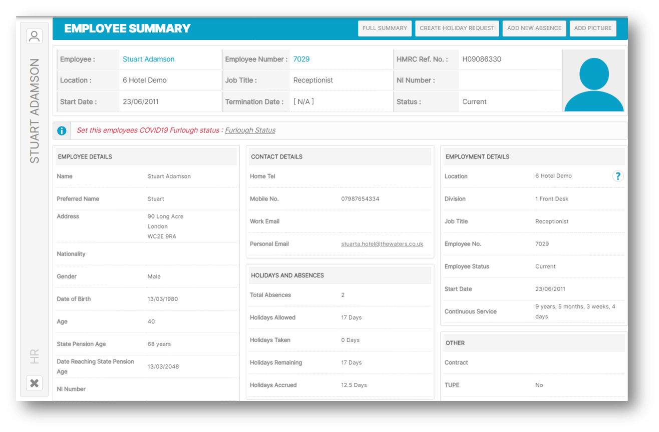The height and width of the screenshot is (432, 659).
Task: Click the Stuart Adamson employee name link
Action: tap(148, 59)
